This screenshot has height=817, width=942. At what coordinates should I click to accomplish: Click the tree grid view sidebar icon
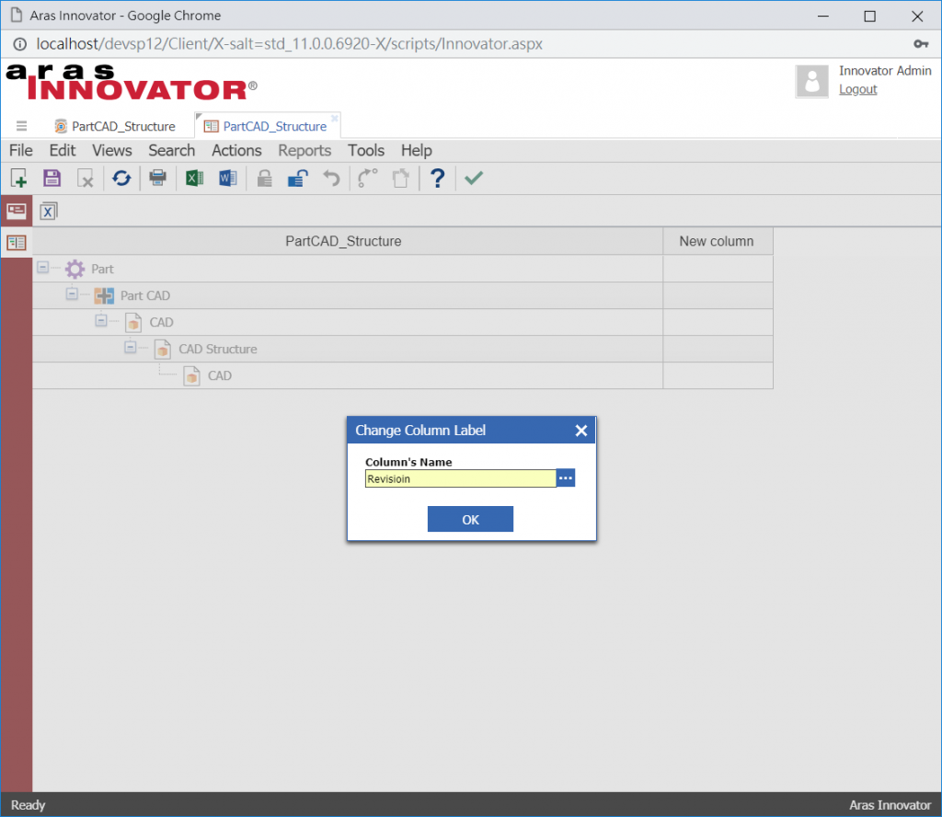[x=17, y=243]
